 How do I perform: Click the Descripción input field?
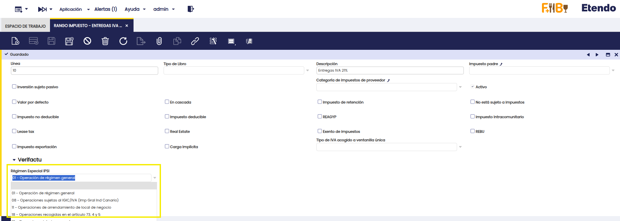point(389,71)
